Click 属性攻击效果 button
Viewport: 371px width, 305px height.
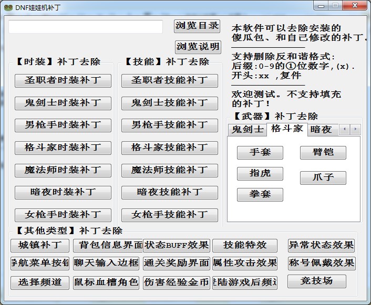245,264
